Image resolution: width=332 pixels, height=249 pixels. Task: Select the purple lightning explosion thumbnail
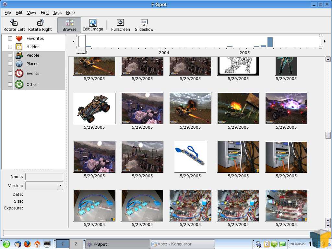286,108
